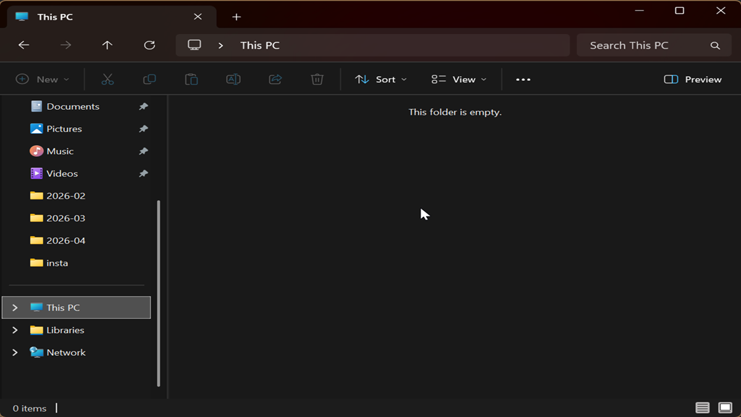Switch to large icons view in status bar
Screen dimensions: 741x417
(x=725, y=408)
